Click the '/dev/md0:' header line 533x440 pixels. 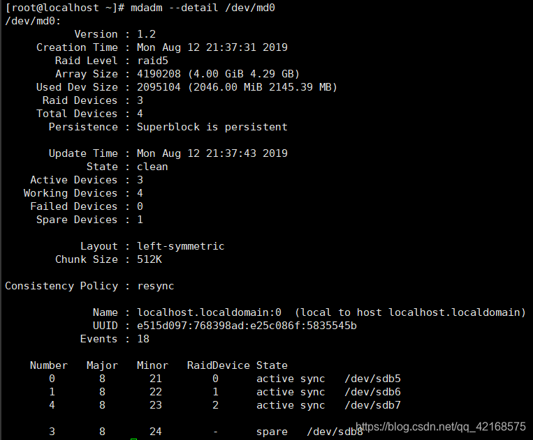(33, 21)
